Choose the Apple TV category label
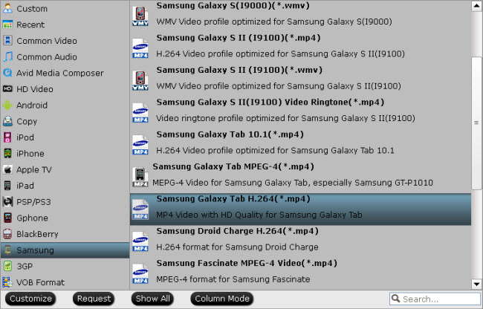The height and width of the screenshot is (309, 483). [x=34, y=169]
